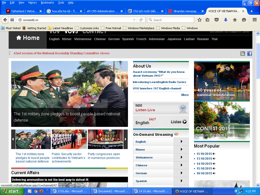
Task: Expand the Chinese streaming arrow
Action: [181, 165]
